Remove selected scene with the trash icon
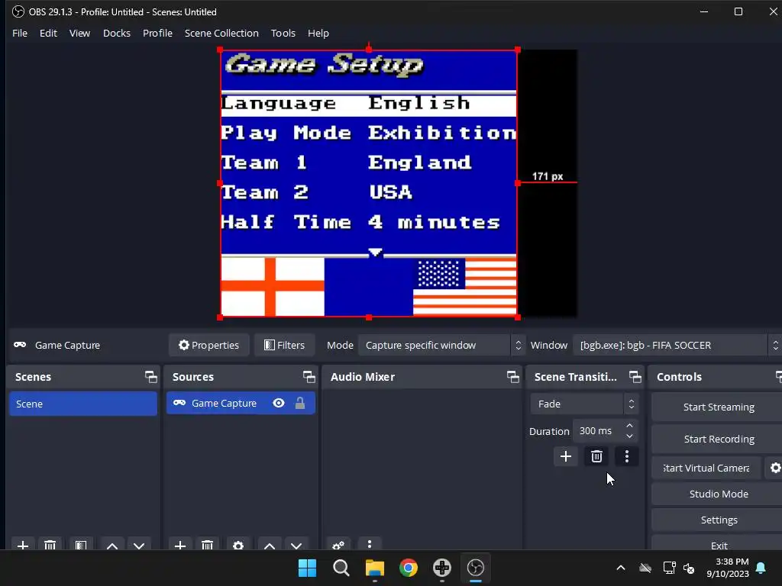The image size is (782, 586). tap(50, 545)
